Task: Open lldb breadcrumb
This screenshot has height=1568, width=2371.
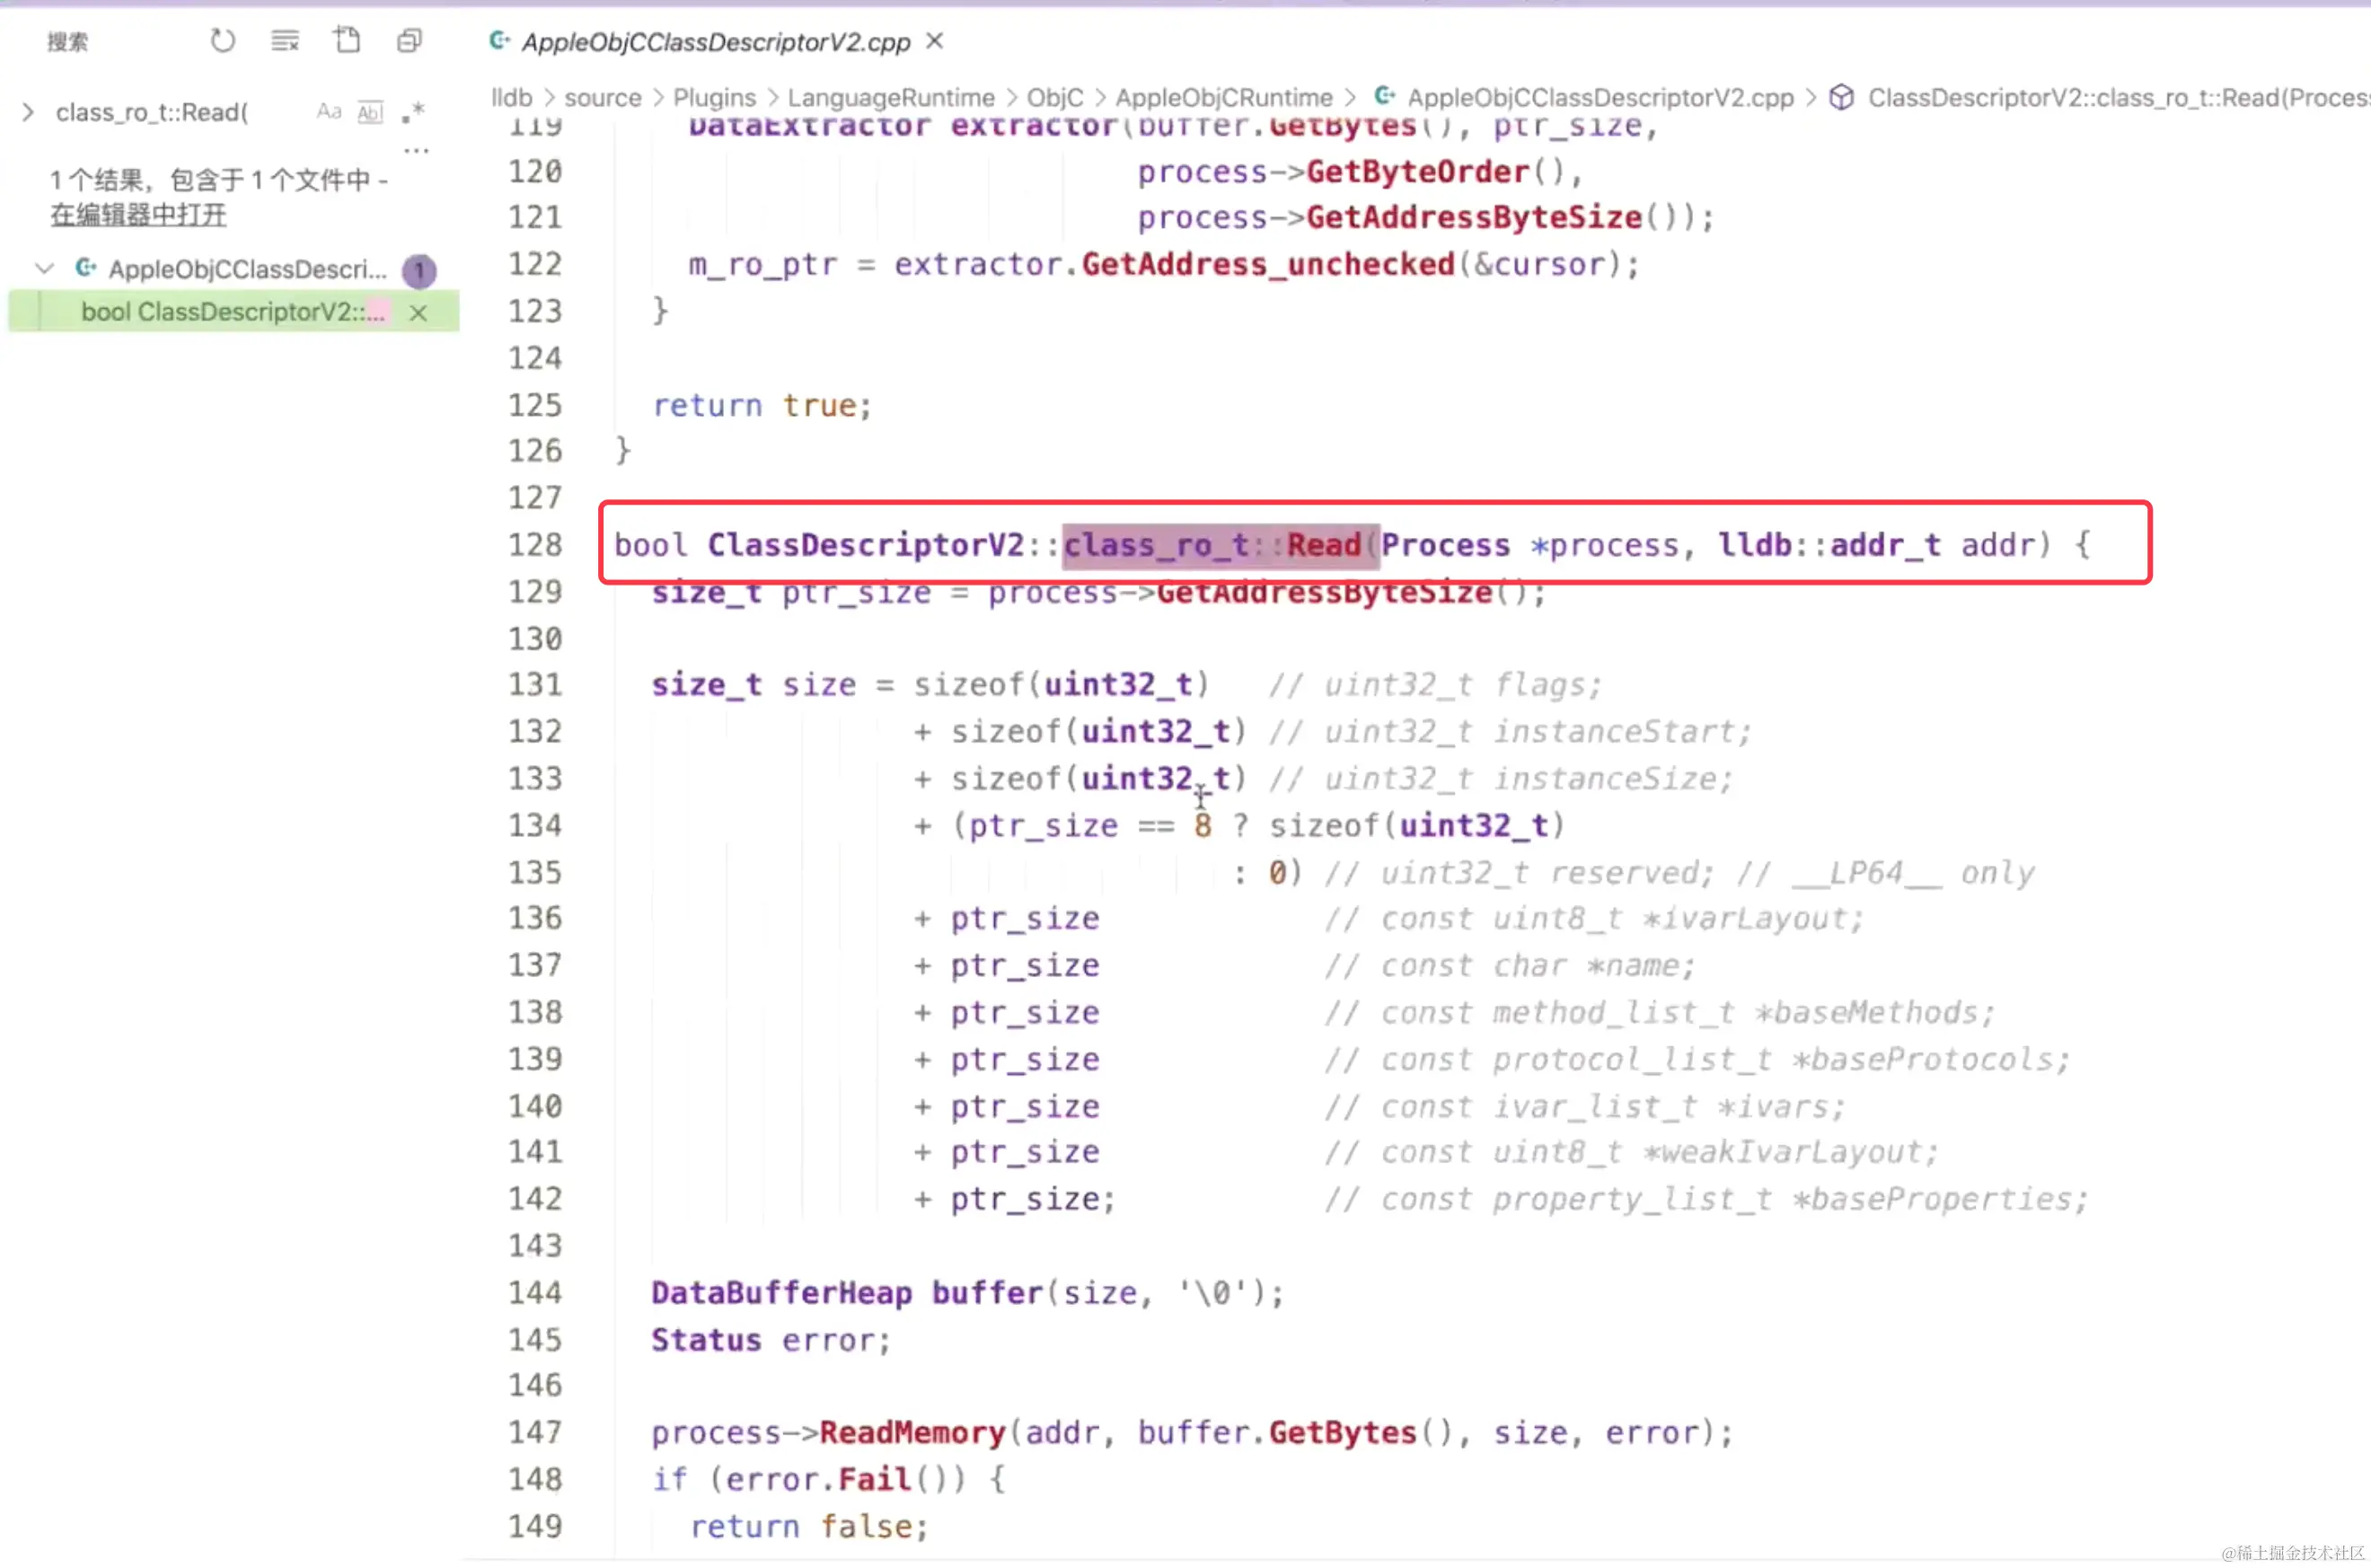Action: point(511,98)
